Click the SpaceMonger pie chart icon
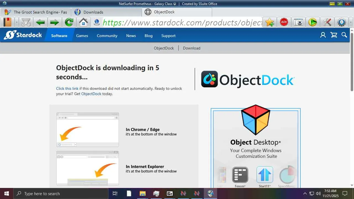 287,175
